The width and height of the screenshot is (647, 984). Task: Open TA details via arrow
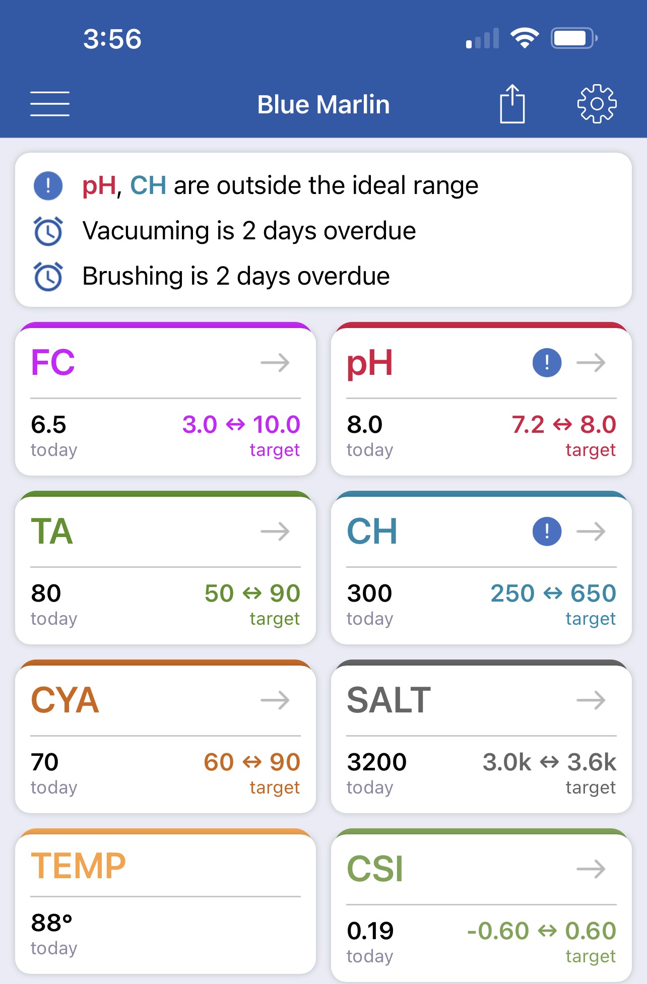coord(275,531)
